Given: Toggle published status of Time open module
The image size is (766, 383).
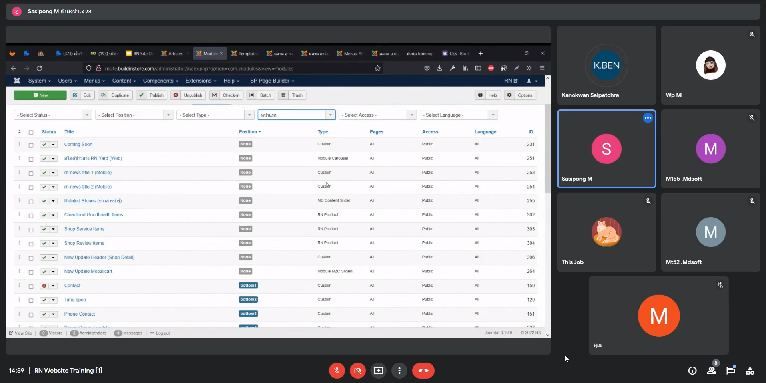Looking at the screenshot, I should tap(44, 300).
